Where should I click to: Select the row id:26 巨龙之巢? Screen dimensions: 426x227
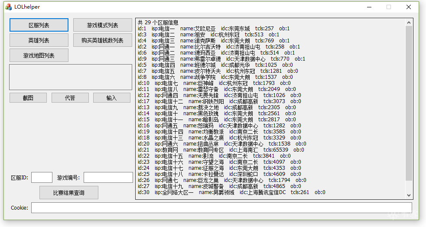[x=222, y=180]
